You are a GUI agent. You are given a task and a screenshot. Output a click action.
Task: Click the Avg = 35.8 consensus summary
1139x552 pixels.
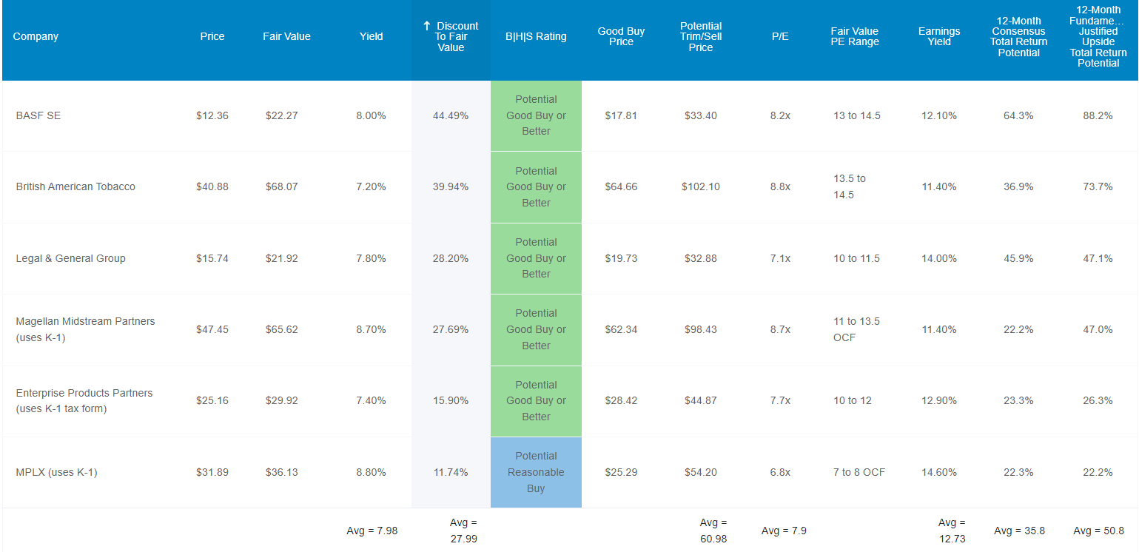click(1020, 531)
